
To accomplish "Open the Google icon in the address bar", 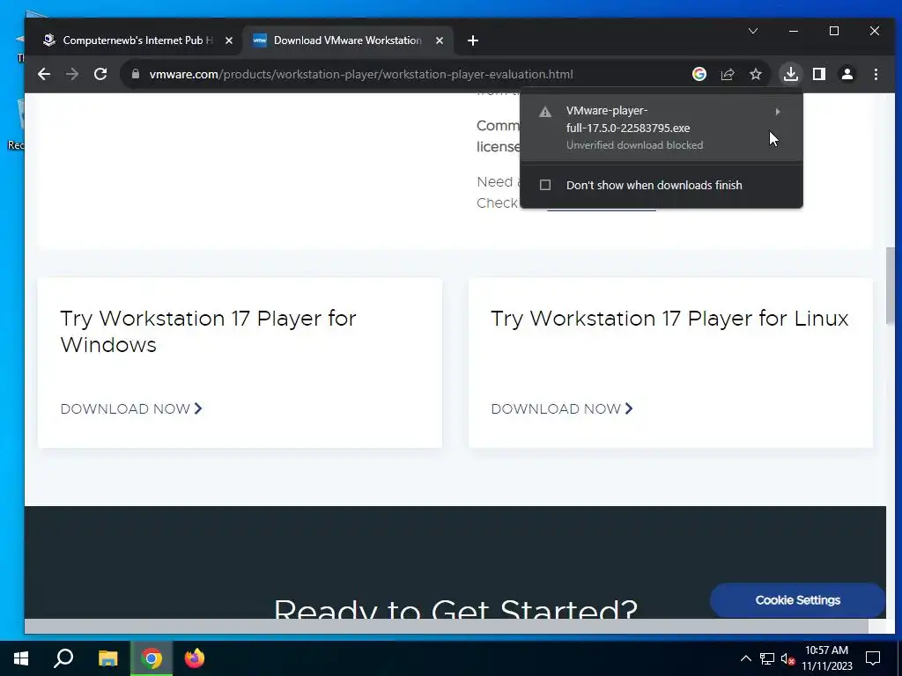I will pyautogui.click(x=699, y=74).
